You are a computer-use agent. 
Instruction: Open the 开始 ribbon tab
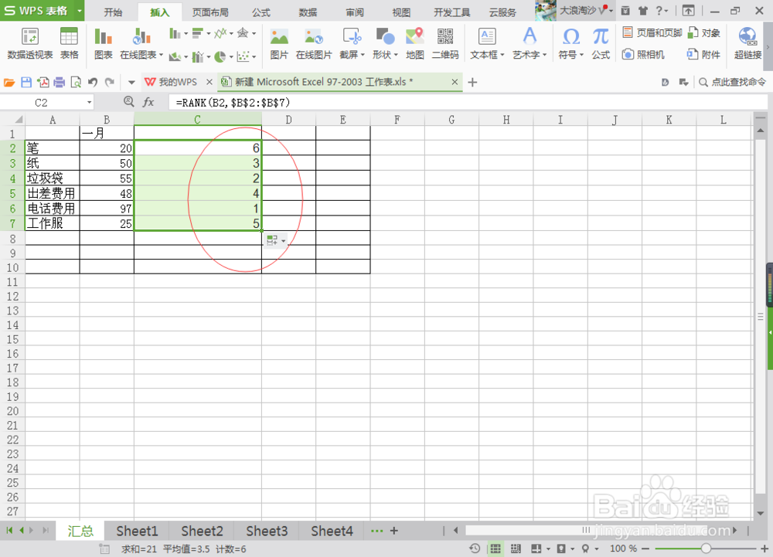(113, 12)
